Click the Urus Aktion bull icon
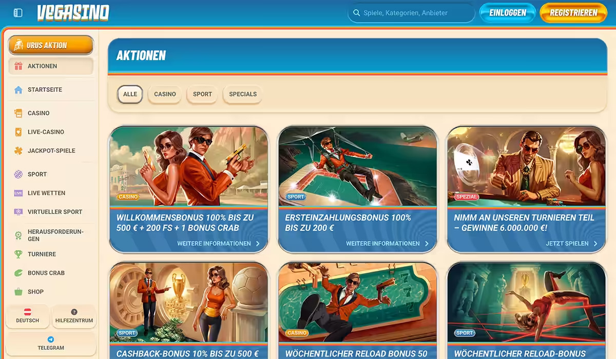Image resolution: width=616 pixels, height=359 pixels. pos(18,45)
